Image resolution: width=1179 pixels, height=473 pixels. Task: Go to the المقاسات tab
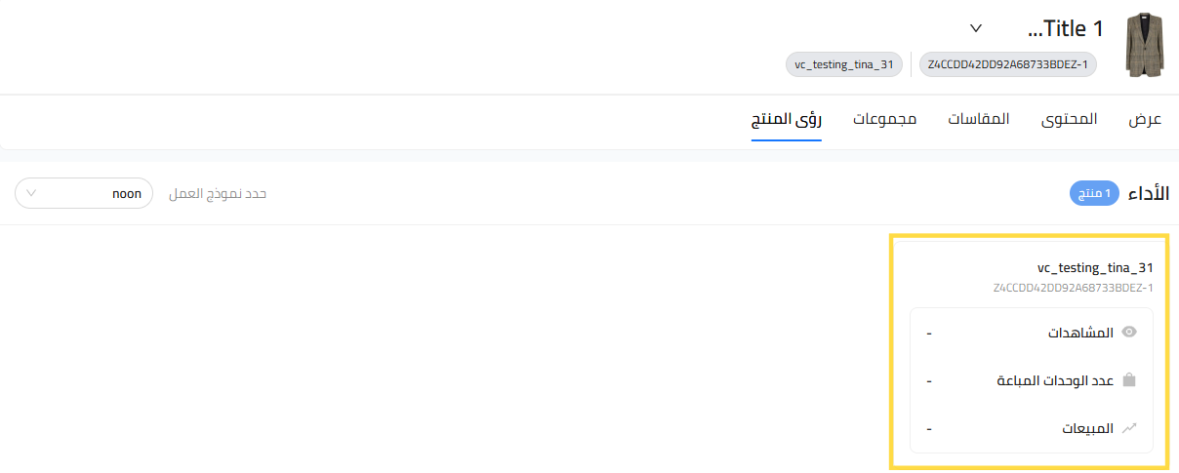pos(980,120)
